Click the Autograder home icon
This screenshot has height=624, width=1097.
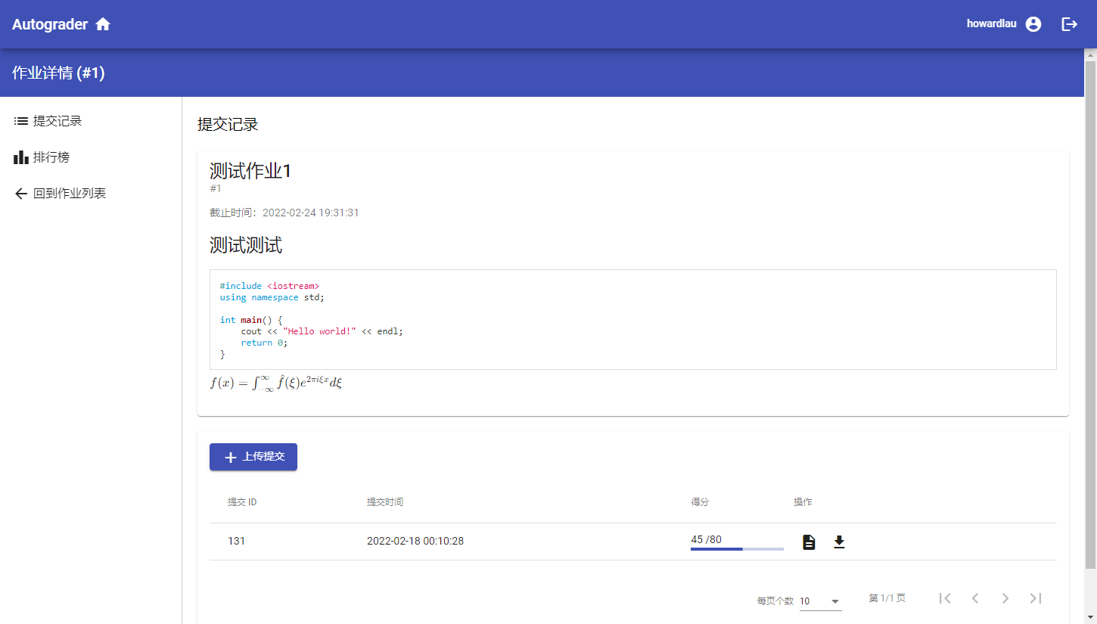coord(103,24)
